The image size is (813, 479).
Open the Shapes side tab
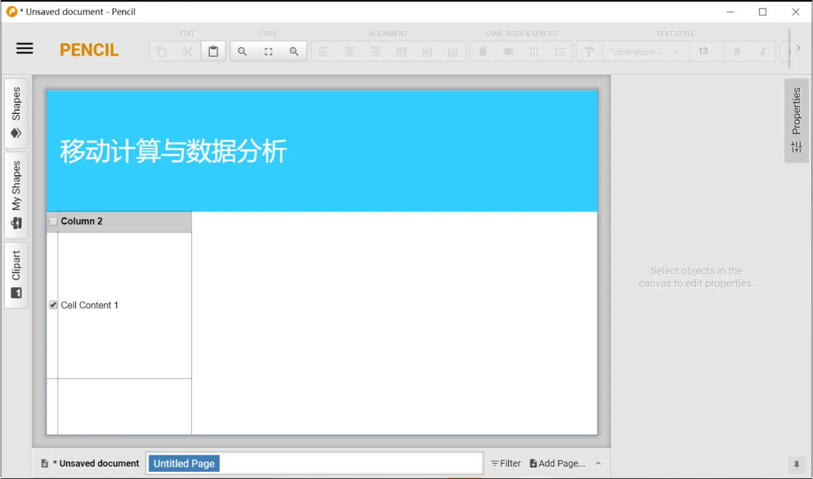pyautogui.click(x=16, y=113)
